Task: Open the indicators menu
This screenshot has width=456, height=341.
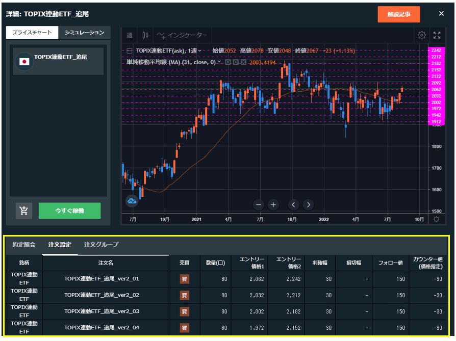Action: pyautogui.click(x=182, y=35)
